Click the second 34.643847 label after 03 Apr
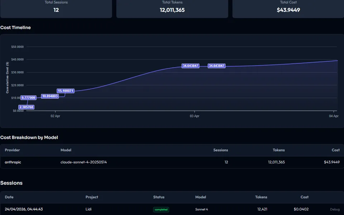 point(216,66)
